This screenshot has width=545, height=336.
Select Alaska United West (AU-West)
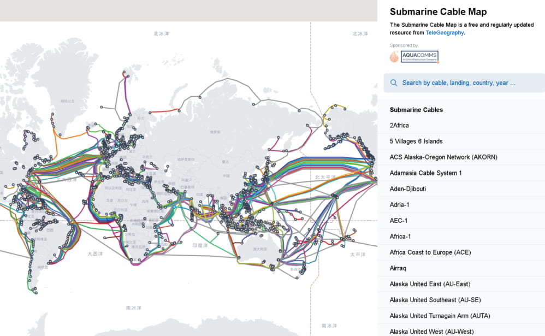pos(461,331)
